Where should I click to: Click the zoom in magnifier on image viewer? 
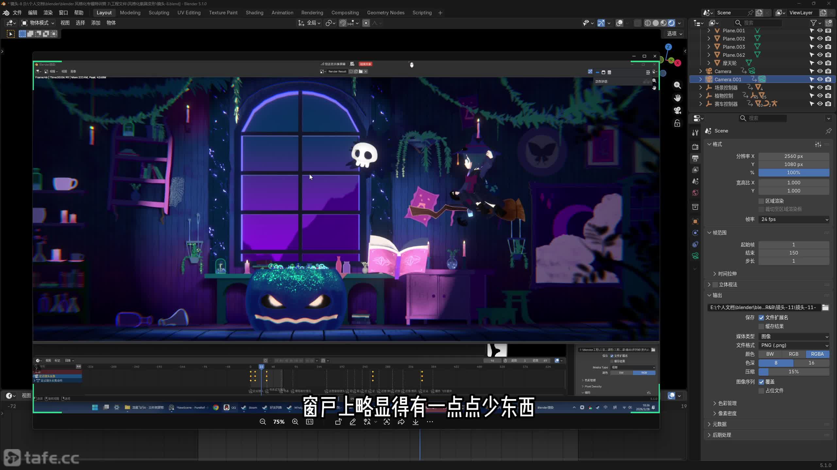pos(295,422)
